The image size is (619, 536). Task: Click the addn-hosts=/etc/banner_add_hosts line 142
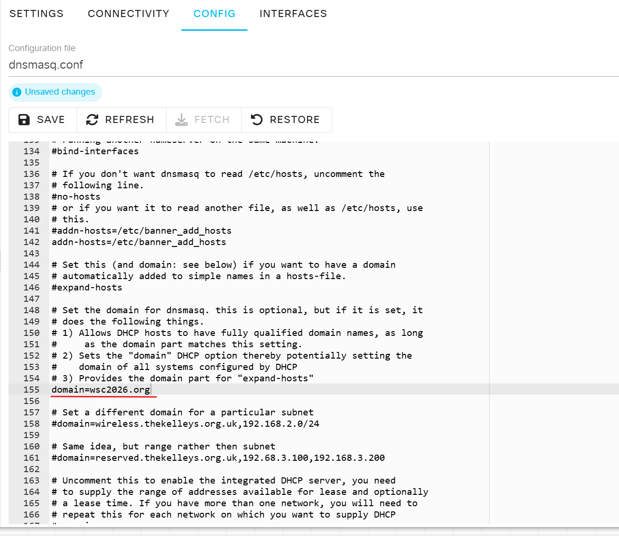pos(139,242)
